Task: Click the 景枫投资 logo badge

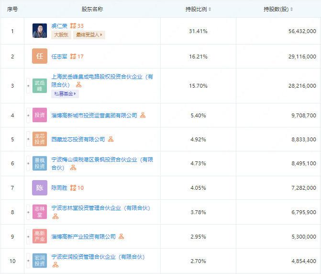Action: [40, 163]
